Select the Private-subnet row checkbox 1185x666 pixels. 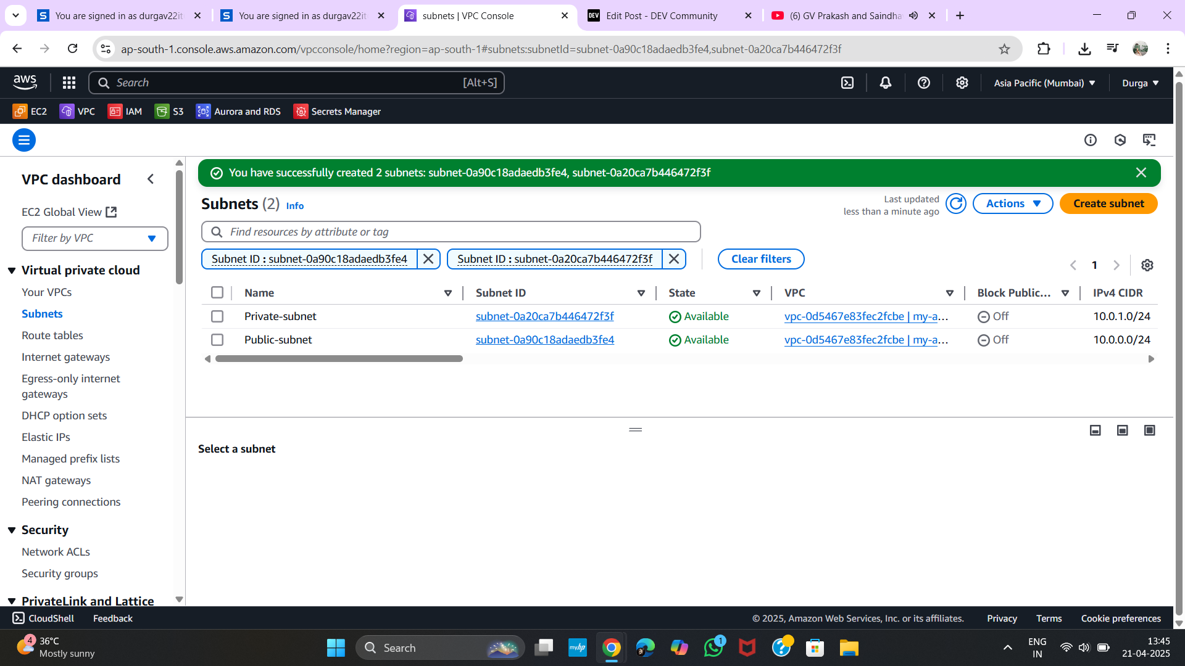click(x=217, y=316)
